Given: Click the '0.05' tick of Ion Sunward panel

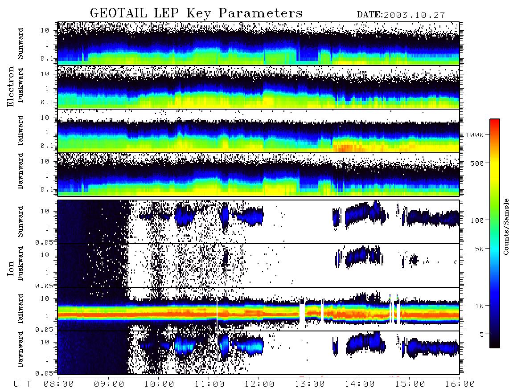Looking at the screenshot, I should (x=44, y=242).
